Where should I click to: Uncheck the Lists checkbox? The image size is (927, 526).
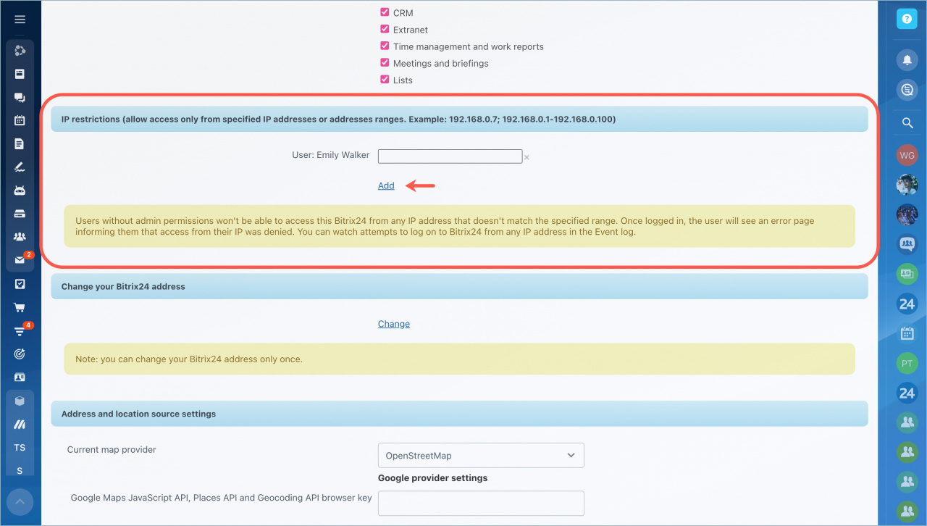[x=385, y=79]
